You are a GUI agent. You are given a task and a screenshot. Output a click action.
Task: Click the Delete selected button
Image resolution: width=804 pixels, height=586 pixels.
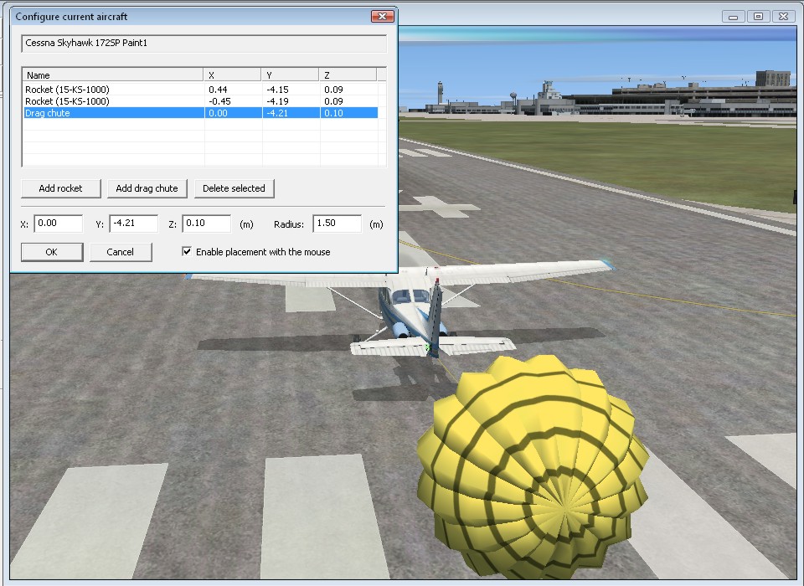[x=234, y=188]
